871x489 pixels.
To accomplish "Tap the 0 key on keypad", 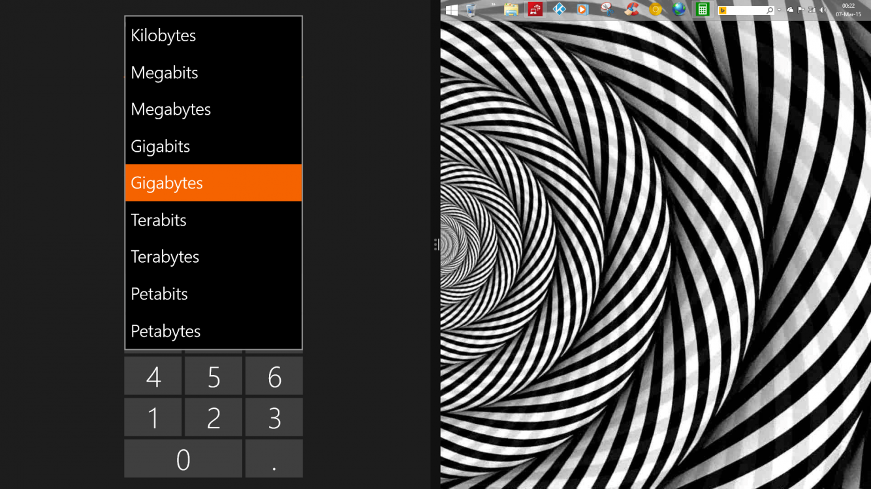I will coord(183,458).
